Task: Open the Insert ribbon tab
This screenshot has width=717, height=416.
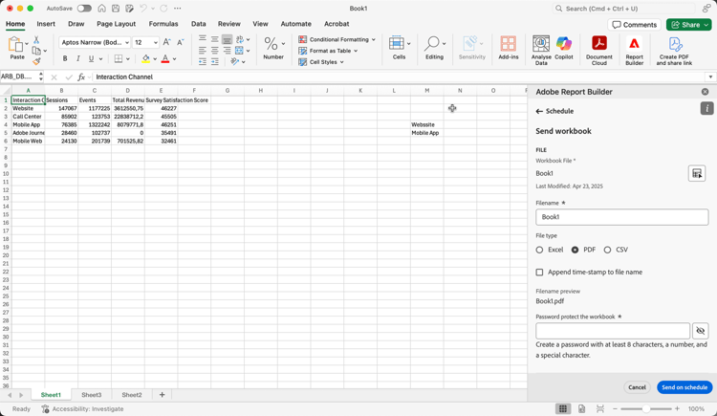Action: click(x=46, y=24)
